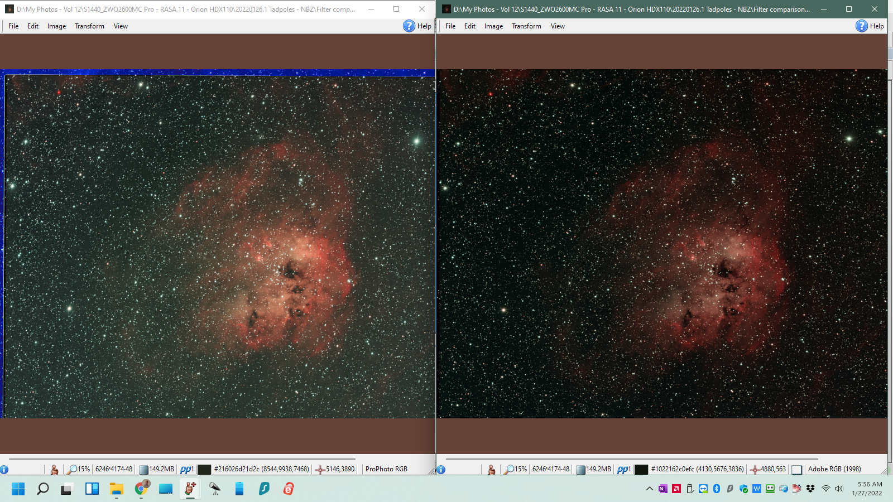Screen dimensions: 893x502
Task: Open Image menu in right window
Action: pos(493,26)
